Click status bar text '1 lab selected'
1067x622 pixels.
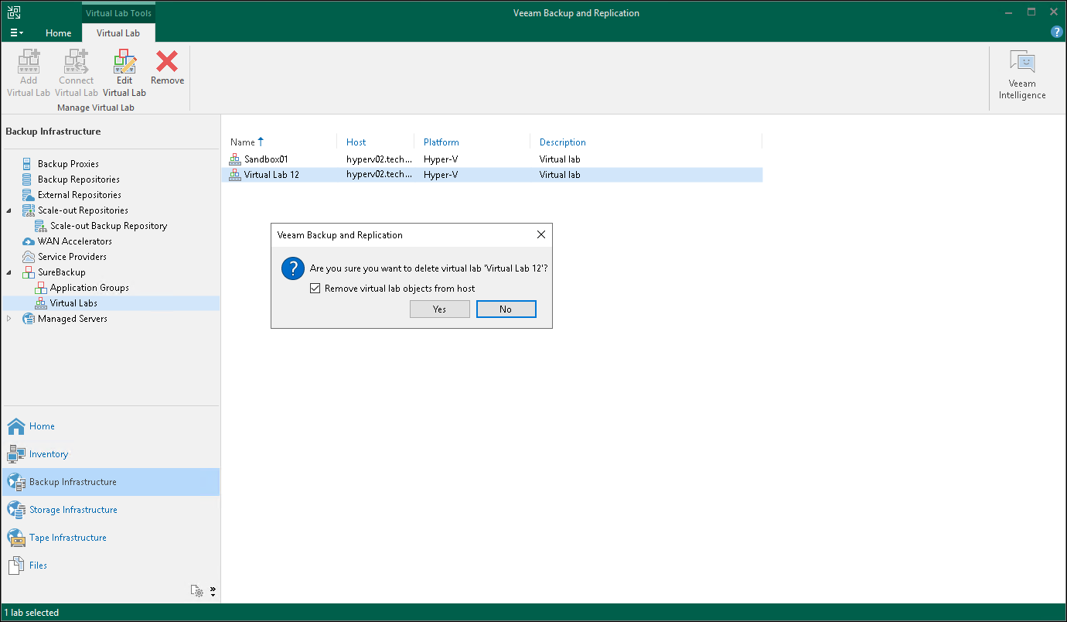point(32,613)
